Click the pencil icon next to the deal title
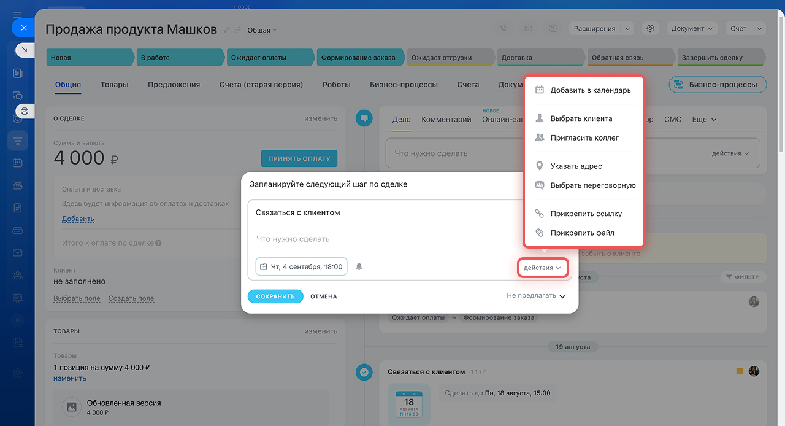 (226, 29)
